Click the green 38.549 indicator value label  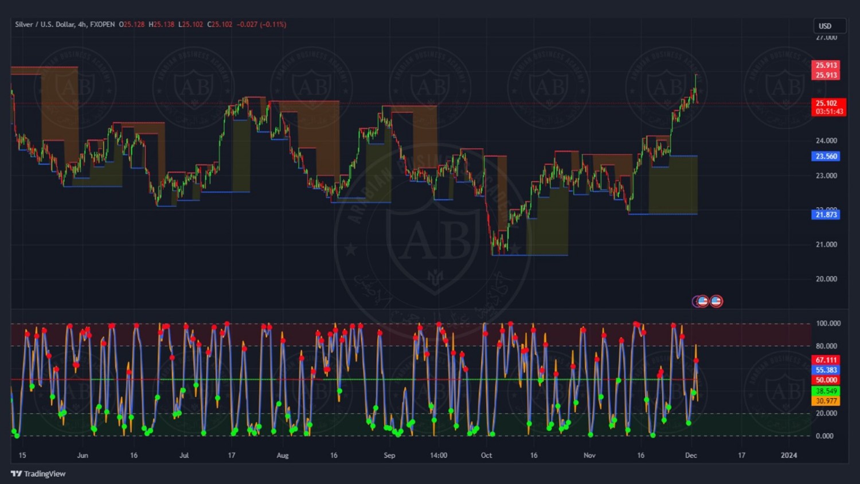[826, 391]
